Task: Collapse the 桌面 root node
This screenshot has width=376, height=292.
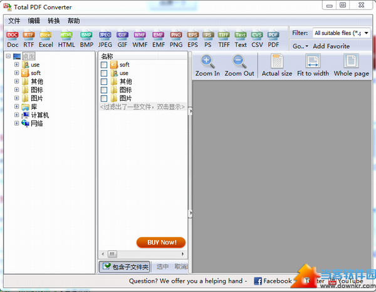Action: pos(8,56)
